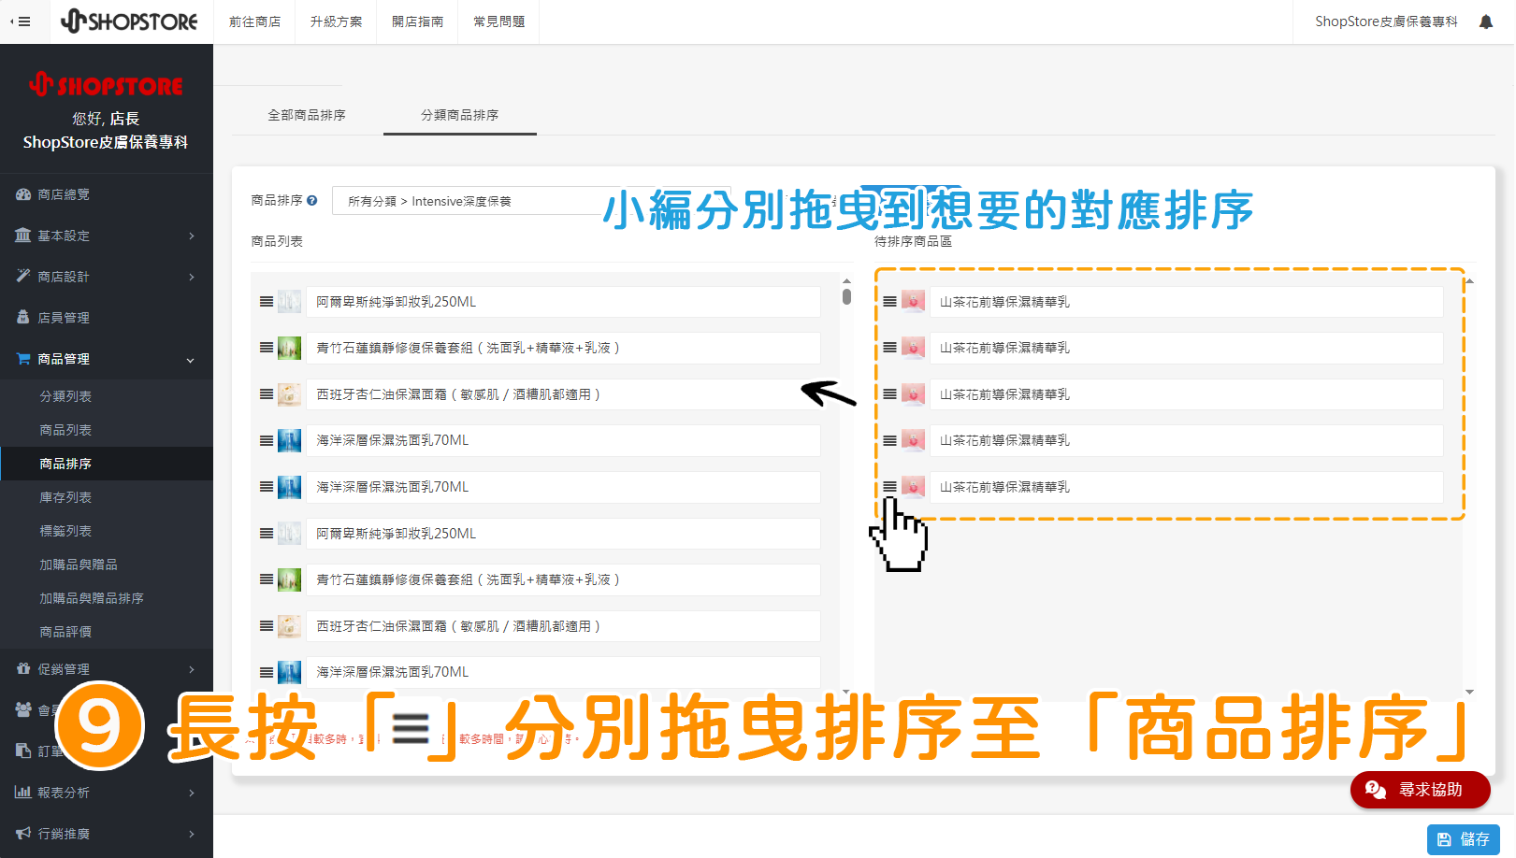Click the 基本設定 bank icon

23,236
